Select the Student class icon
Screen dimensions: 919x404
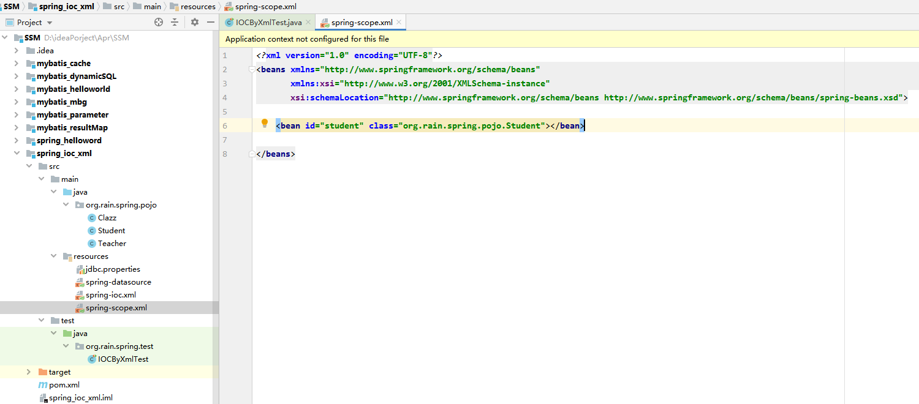coord(92,231)
